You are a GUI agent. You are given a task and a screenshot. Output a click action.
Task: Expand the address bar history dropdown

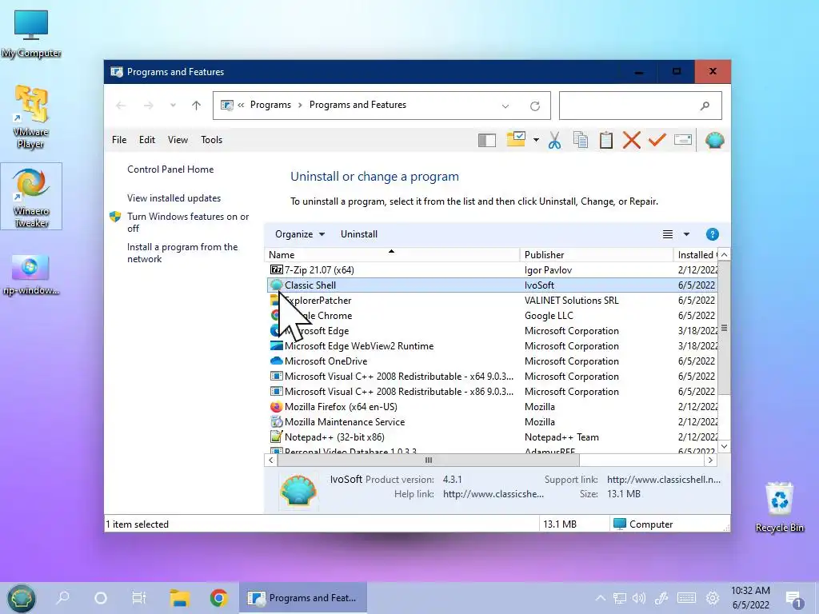click(x=505, y=106)
